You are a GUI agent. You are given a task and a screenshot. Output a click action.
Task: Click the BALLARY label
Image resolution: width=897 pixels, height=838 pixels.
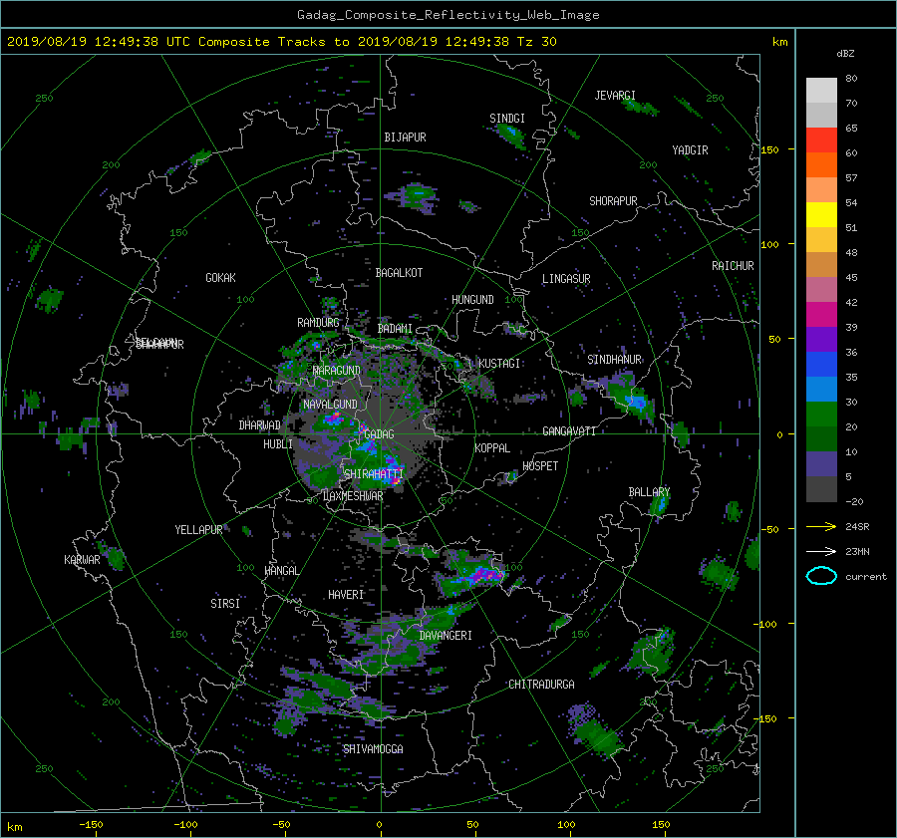[x=649, y=492]
